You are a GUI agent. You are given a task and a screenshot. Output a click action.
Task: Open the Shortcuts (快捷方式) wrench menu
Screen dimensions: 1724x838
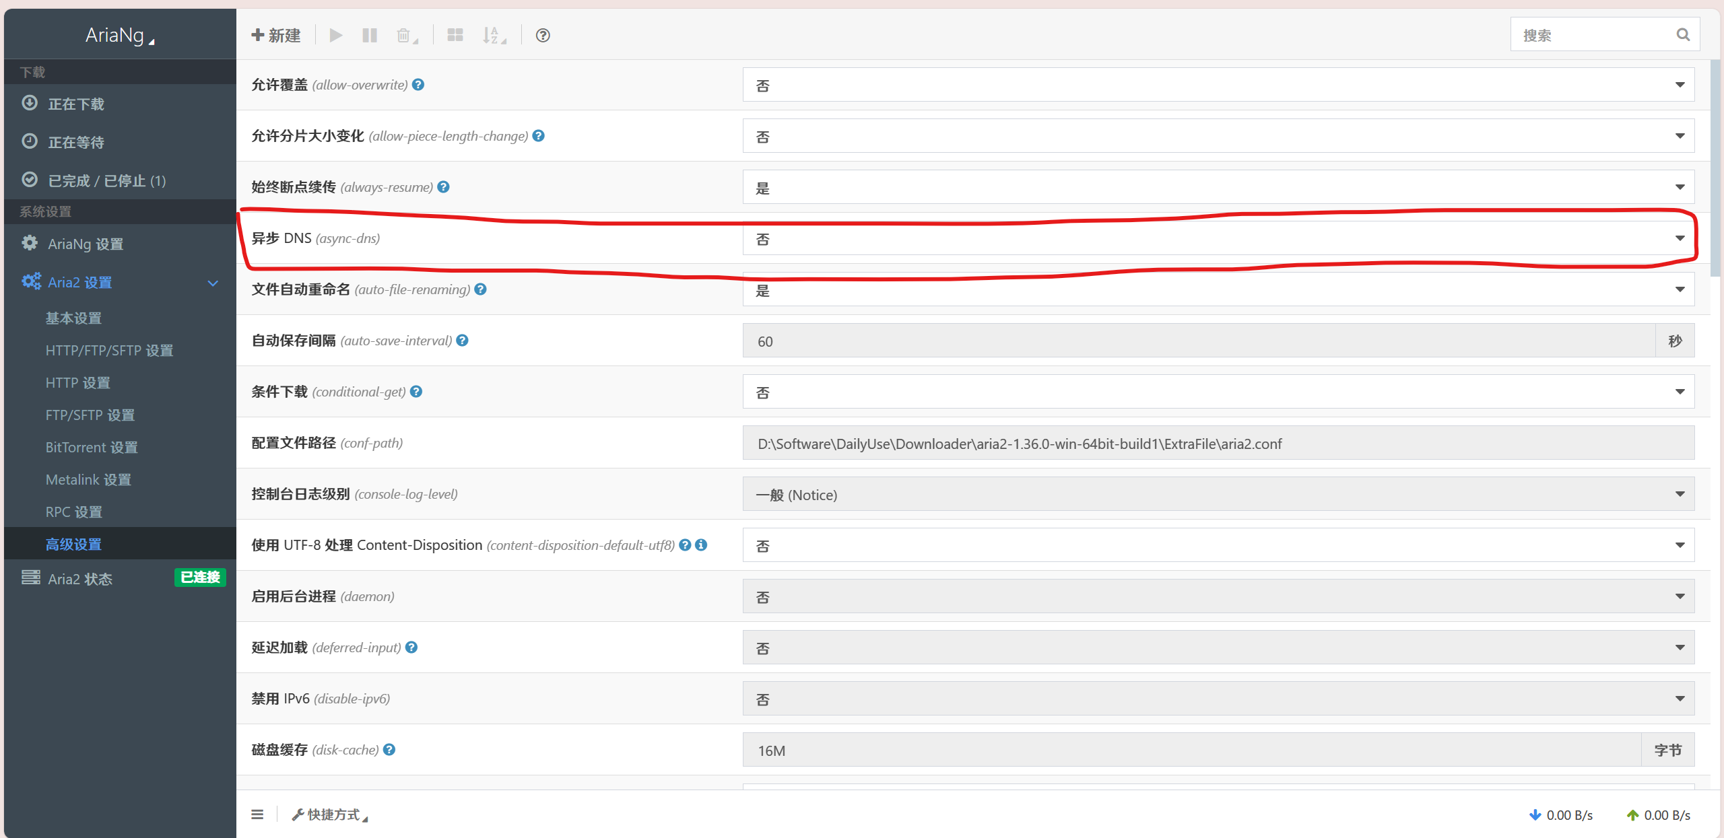(x=329, y=814)
